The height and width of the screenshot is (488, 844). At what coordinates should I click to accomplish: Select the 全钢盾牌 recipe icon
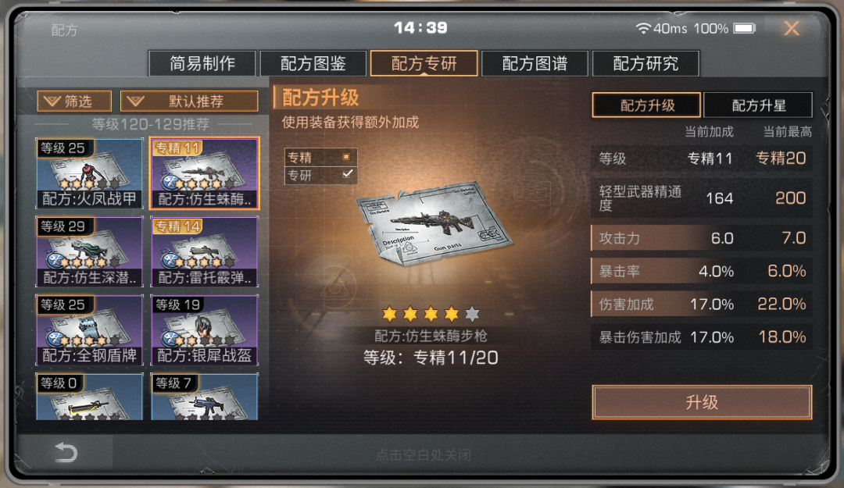pos(89,329)
